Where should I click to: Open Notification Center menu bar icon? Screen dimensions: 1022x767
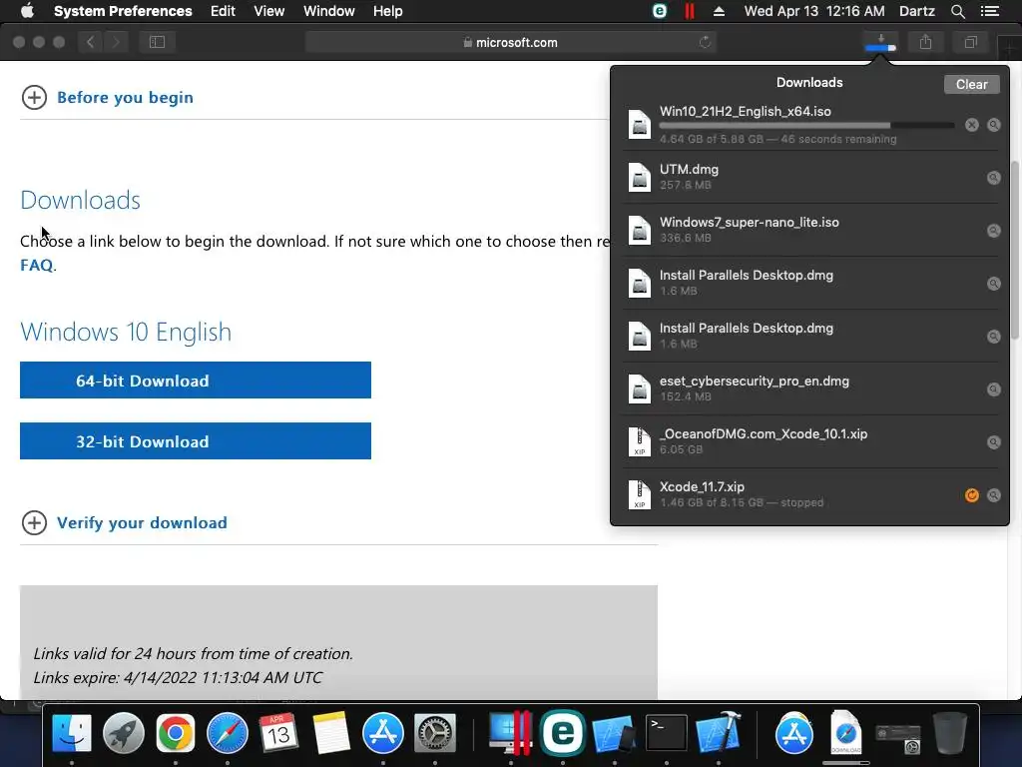(990, 11)
